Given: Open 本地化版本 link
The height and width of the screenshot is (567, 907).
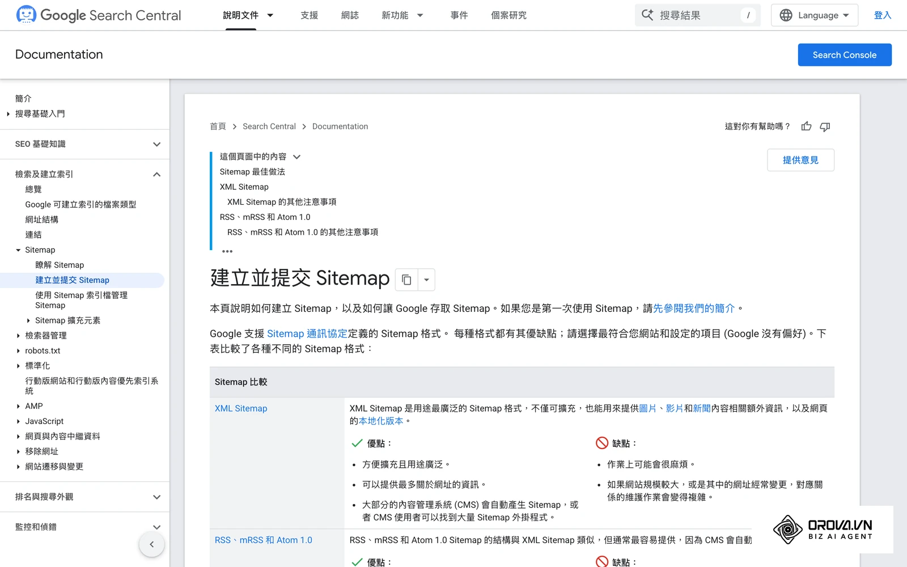Looking at the screenshot, I should [x=381, y=421].
